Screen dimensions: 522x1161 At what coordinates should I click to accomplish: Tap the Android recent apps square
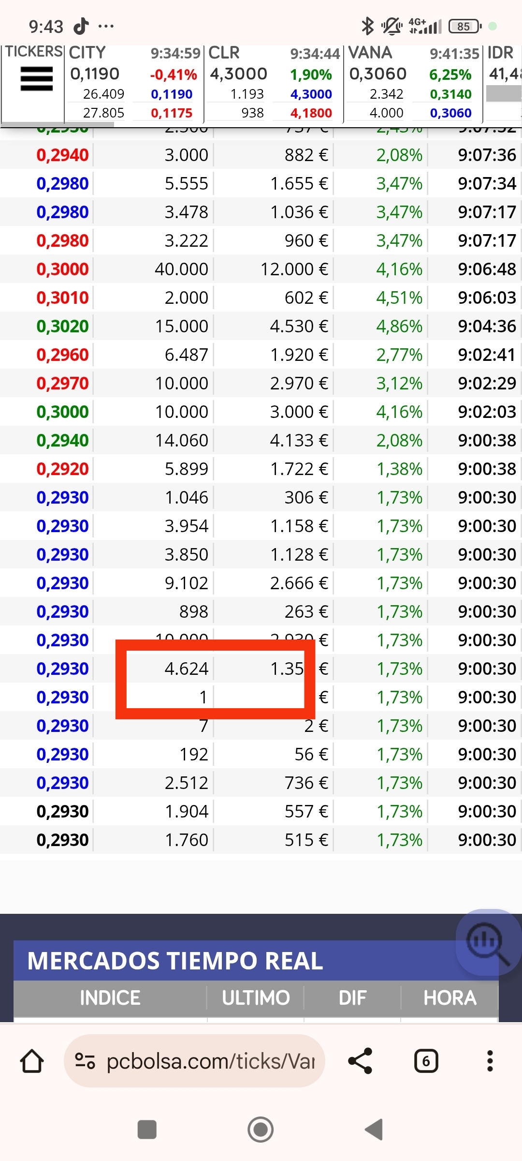[147, 1130]
